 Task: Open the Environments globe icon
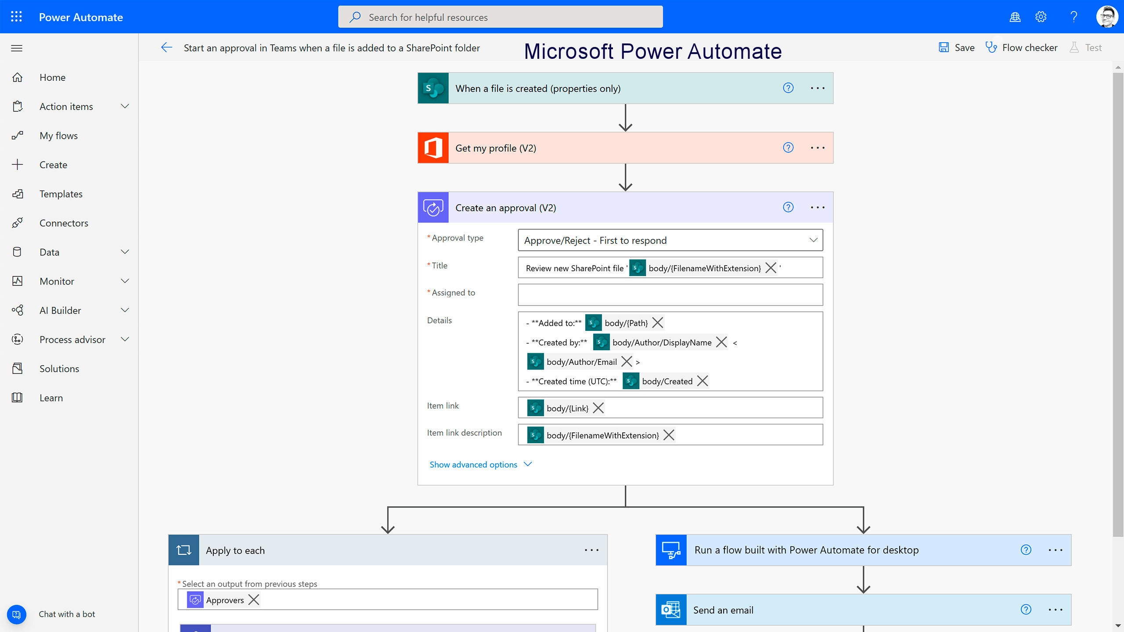(1015, 17)
